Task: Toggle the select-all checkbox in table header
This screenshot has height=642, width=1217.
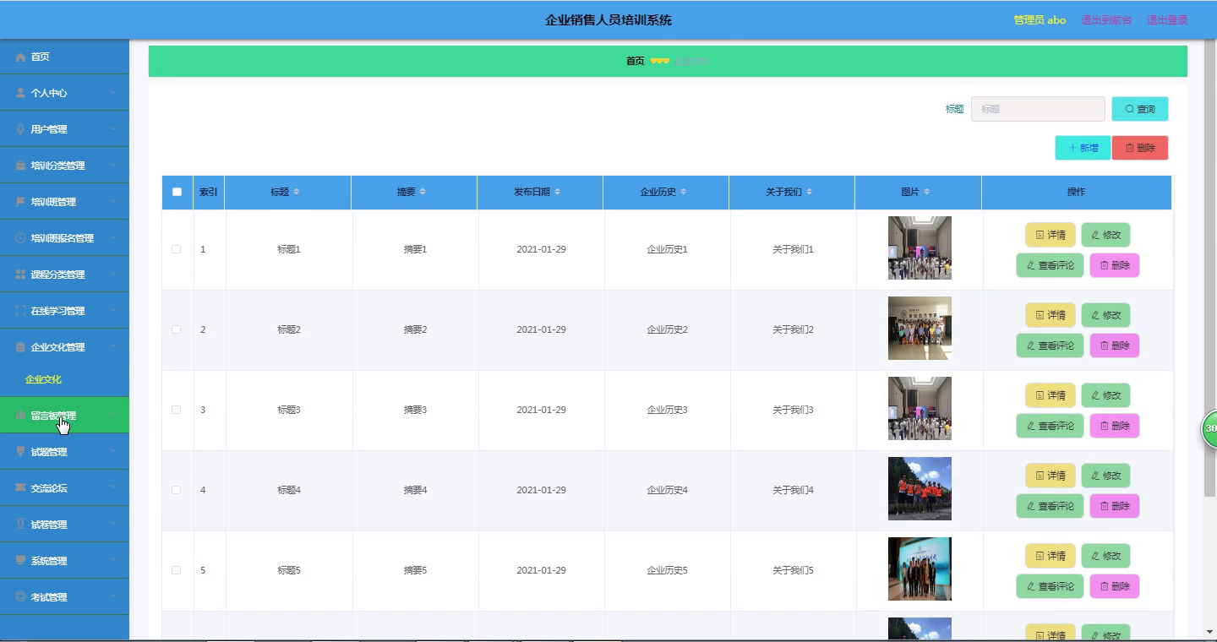Action: pos(177,192)
